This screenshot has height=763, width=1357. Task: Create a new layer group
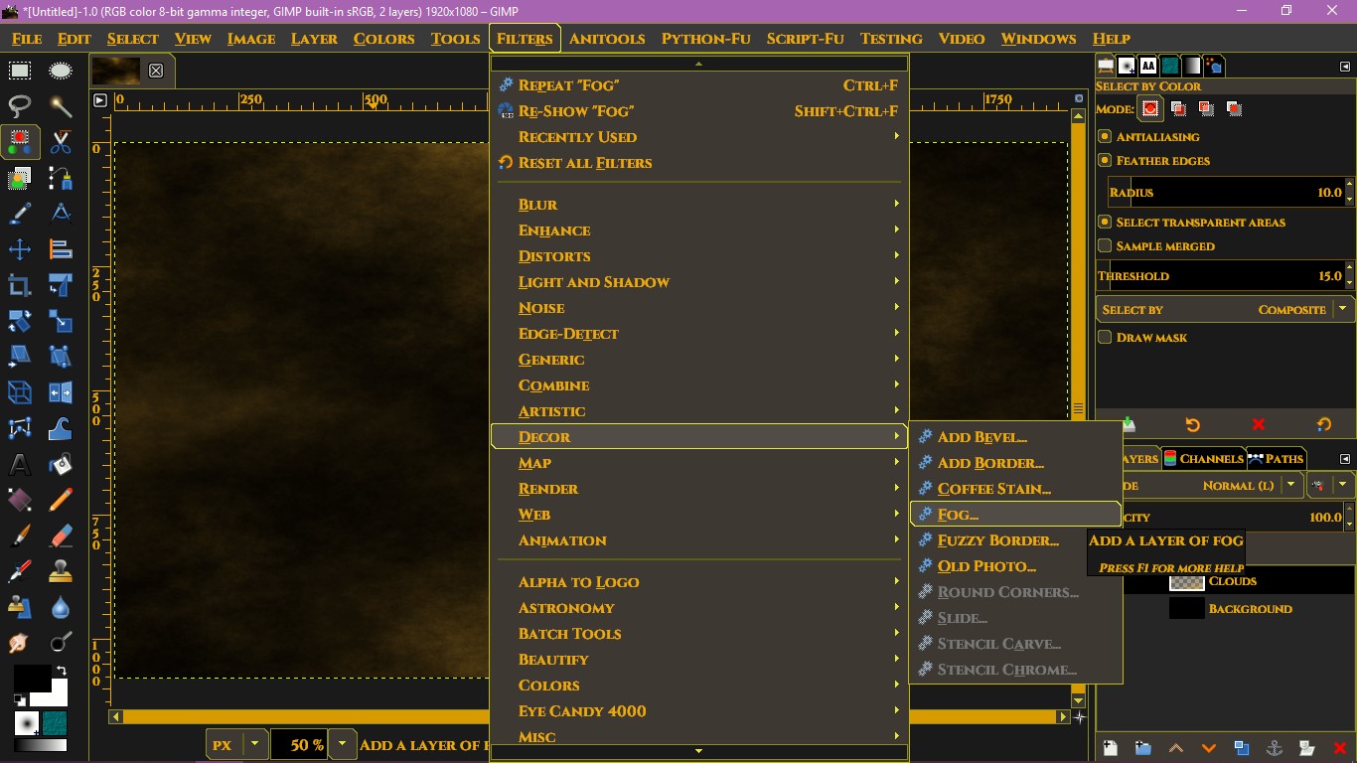coord(1143,748)
